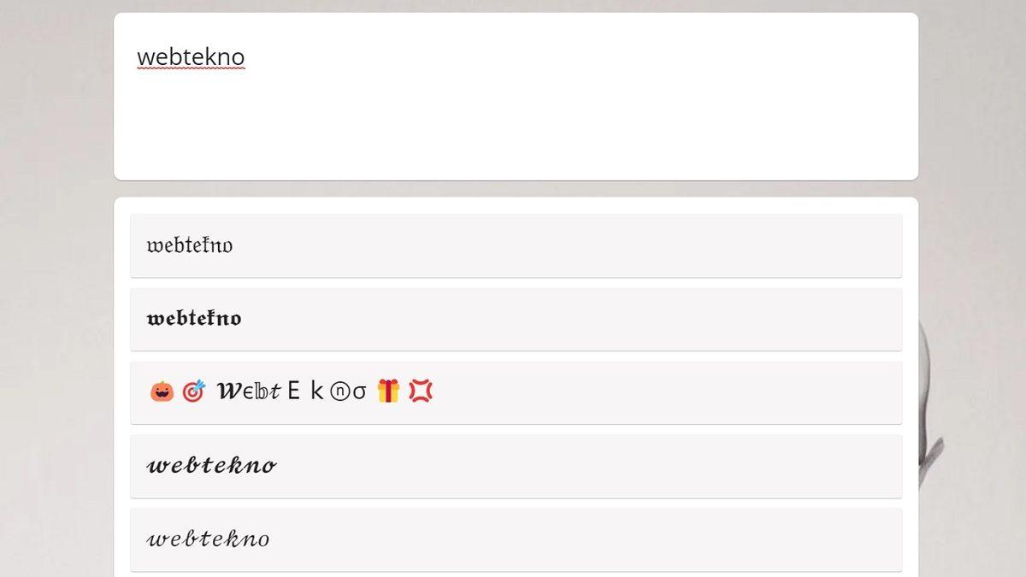
Task: Click the right end of the first result row
Action: click(872, 246)
